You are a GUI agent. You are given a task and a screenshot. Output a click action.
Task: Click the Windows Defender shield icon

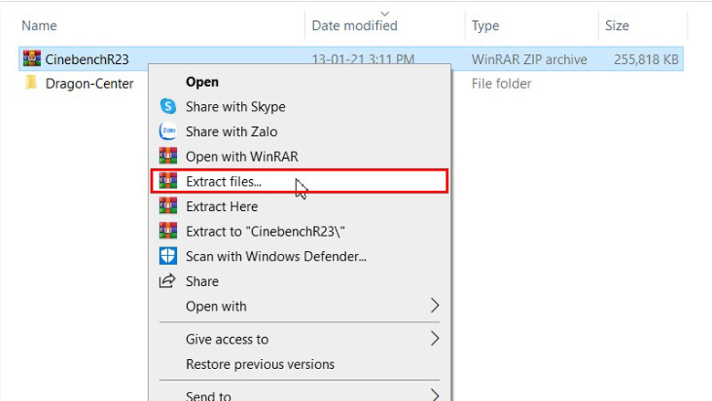(168, 256)
